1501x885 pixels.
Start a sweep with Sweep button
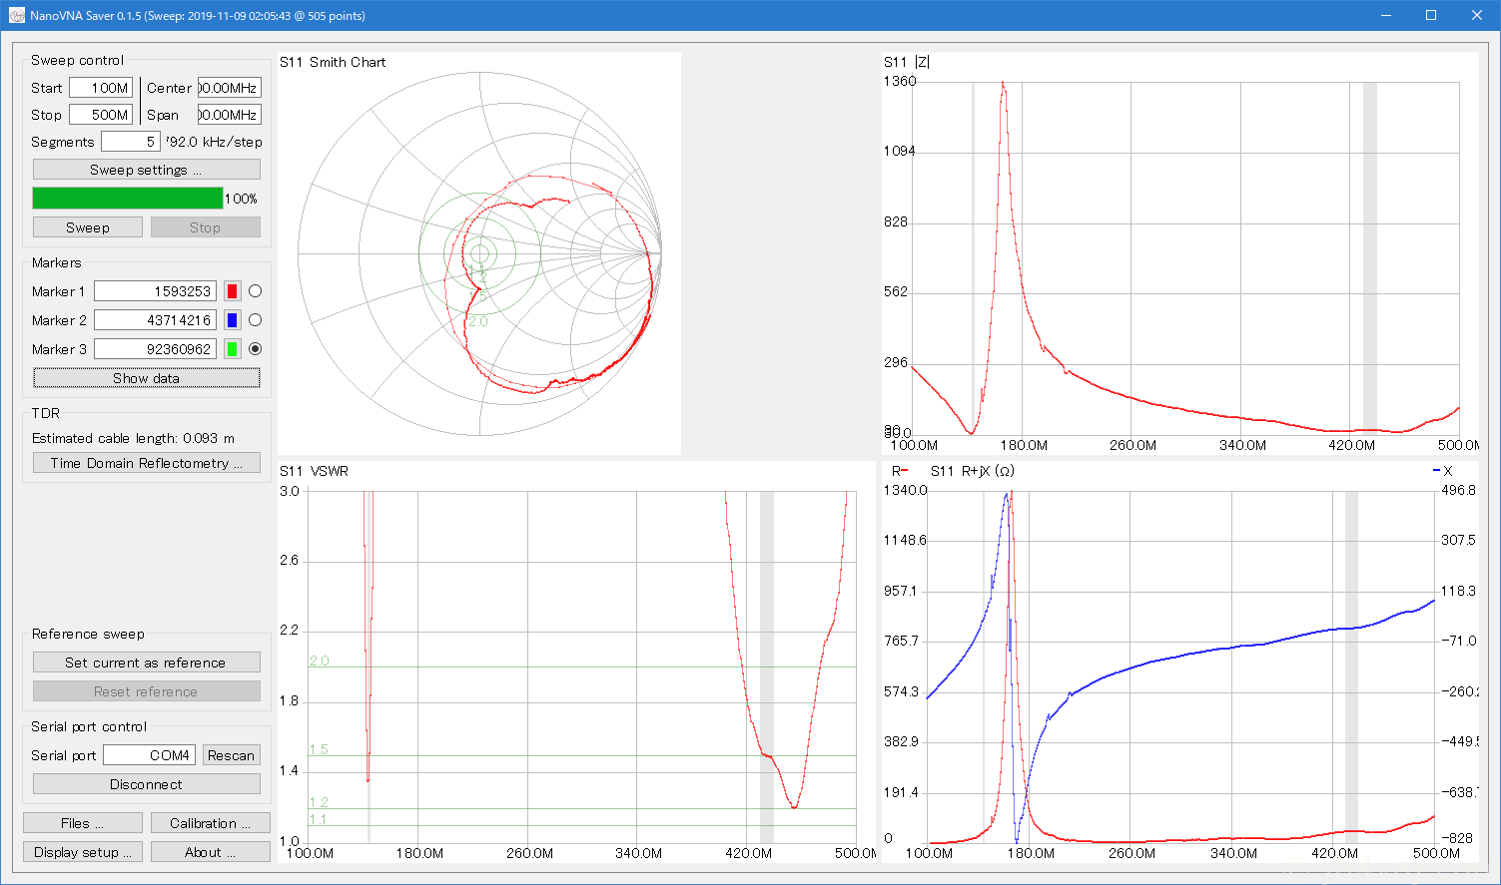(88, 227)
